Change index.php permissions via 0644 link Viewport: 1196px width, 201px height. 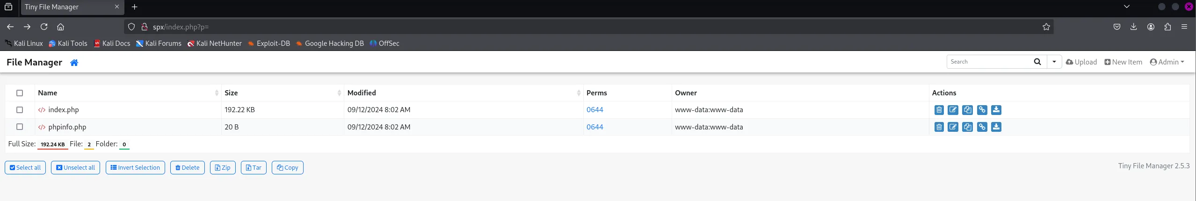[x=594, y=110]
